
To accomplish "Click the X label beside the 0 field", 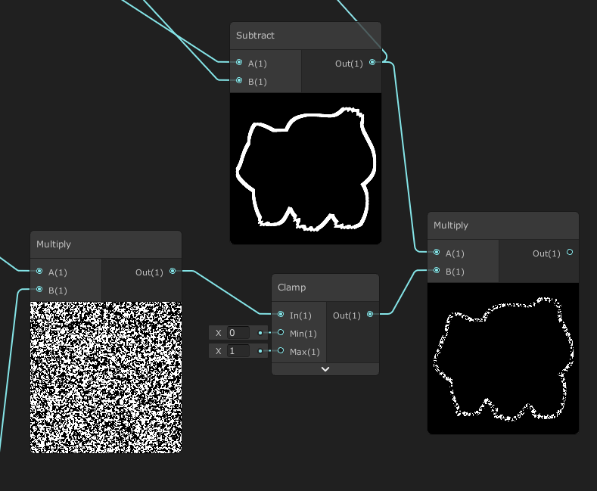I will pyautogui.click(x=218, y=333).
